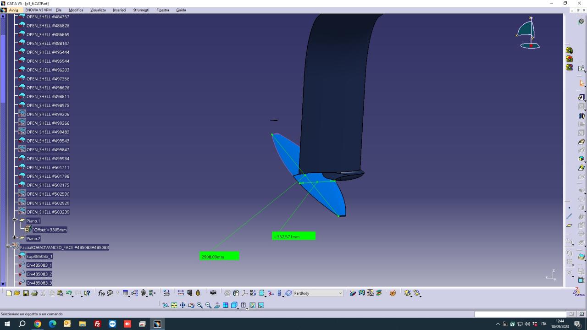Click the green 2998,09mm measurement label
The image size is (587, 330).
pyautogui.click(x=219, y=257)
